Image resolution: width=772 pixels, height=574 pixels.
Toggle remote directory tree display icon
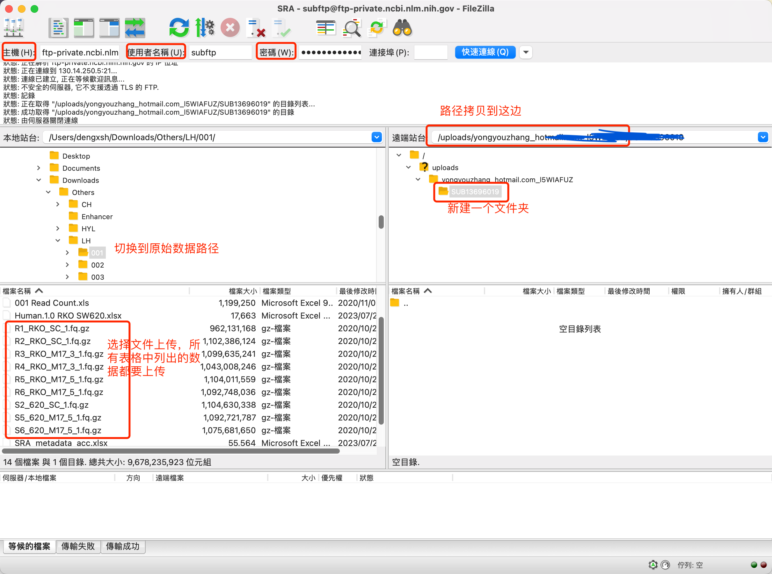coord(110,27)
